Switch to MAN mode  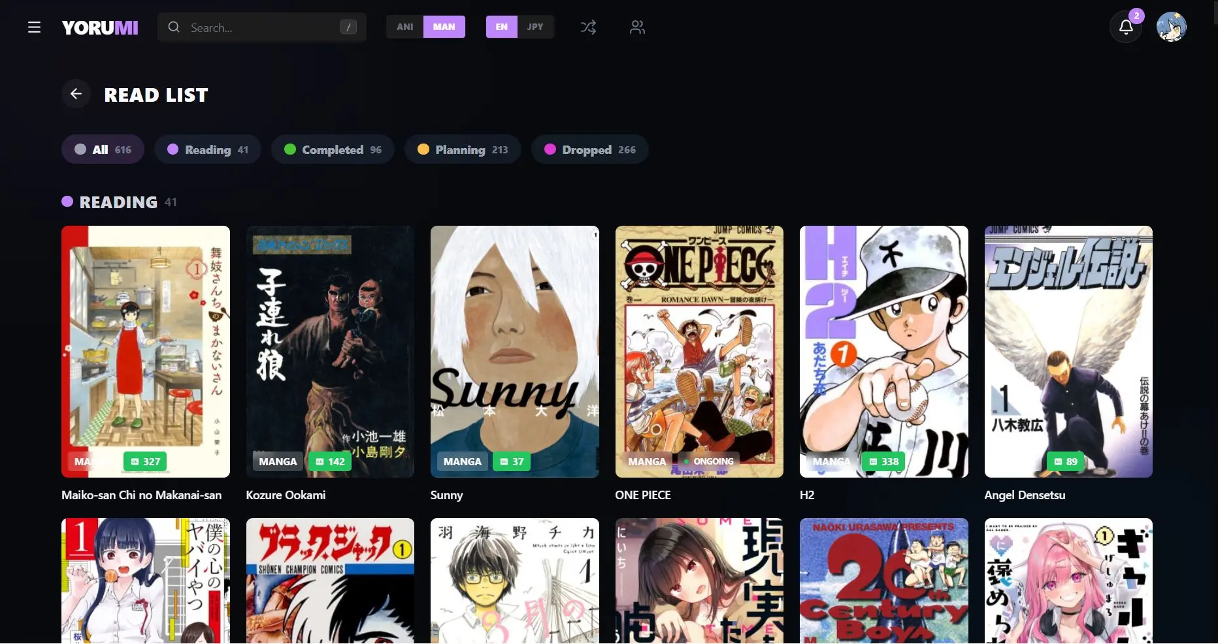click(x=444, y=27)
